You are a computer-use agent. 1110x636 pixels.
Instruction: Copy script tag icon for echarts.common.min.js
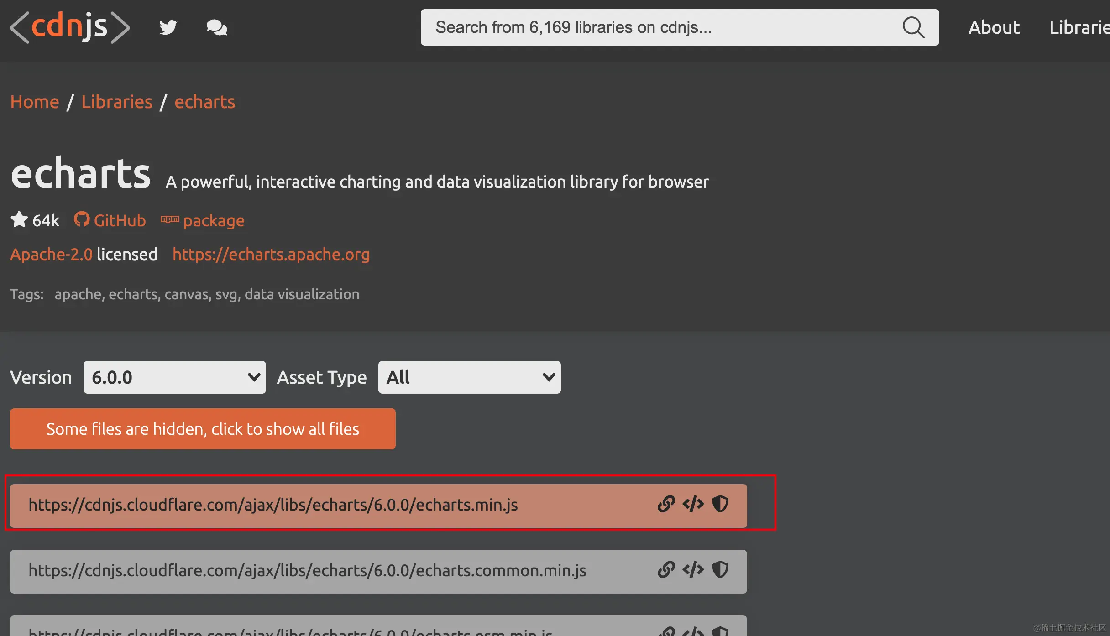[693, 570]
